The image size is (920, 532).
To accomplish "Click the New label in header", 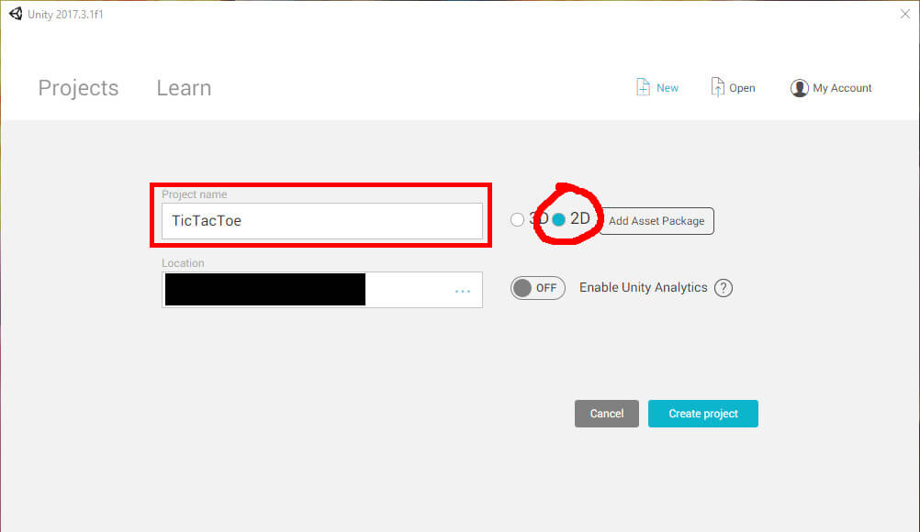I will (x=668, y=88).
